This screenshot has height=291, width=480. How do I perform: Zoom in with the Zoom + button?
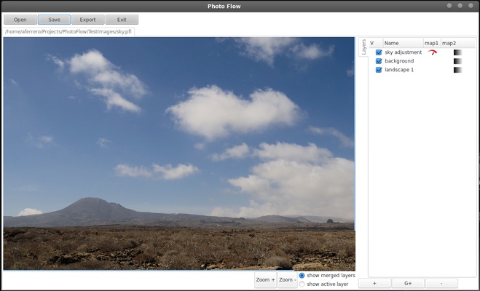[265, 279]
